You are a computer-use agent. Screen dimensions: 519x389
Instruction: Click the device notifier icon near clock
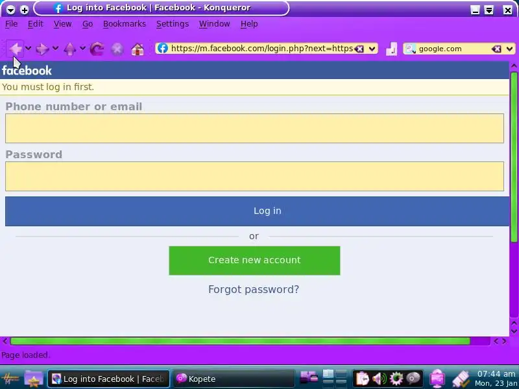[x=461, y=379]
